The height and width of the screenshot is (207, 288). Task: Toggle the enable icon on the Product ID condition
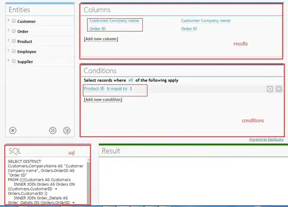(x=270, y=89)
